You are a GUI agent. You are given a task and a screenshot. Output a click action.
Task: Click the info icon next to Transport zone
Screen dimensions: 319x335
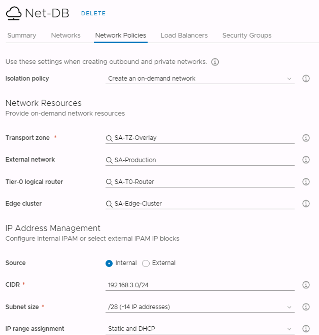[x=306, y=138]
